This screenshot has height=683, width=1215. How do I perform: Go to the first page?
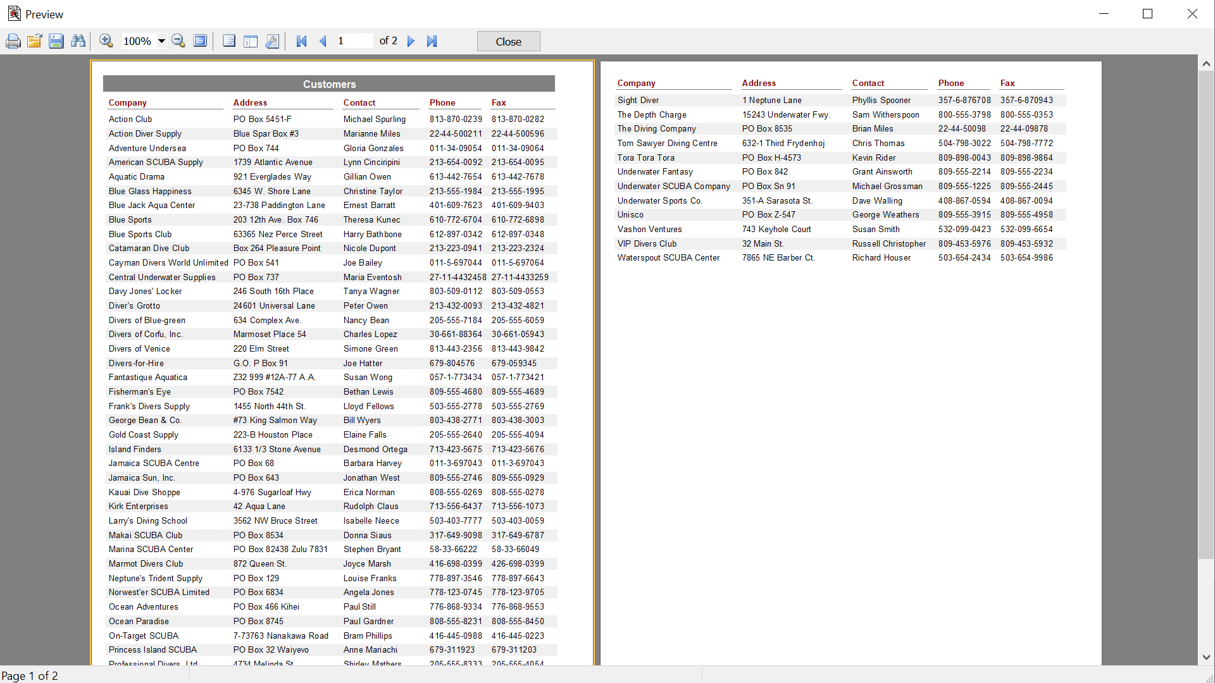coord(302,41)
